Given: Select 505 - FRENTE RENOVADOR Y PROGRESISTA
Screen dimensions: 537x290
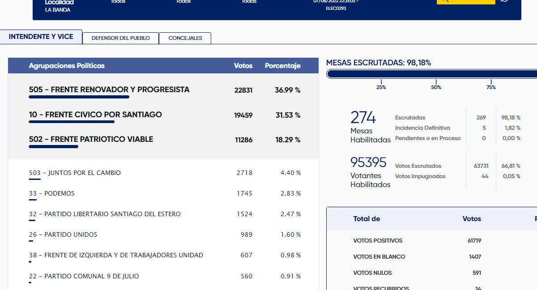Looking at the screenshot, I should tap(109, 90).
